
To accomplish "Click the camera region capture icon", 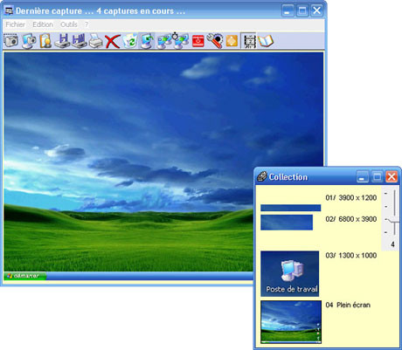I will (11, 41).
